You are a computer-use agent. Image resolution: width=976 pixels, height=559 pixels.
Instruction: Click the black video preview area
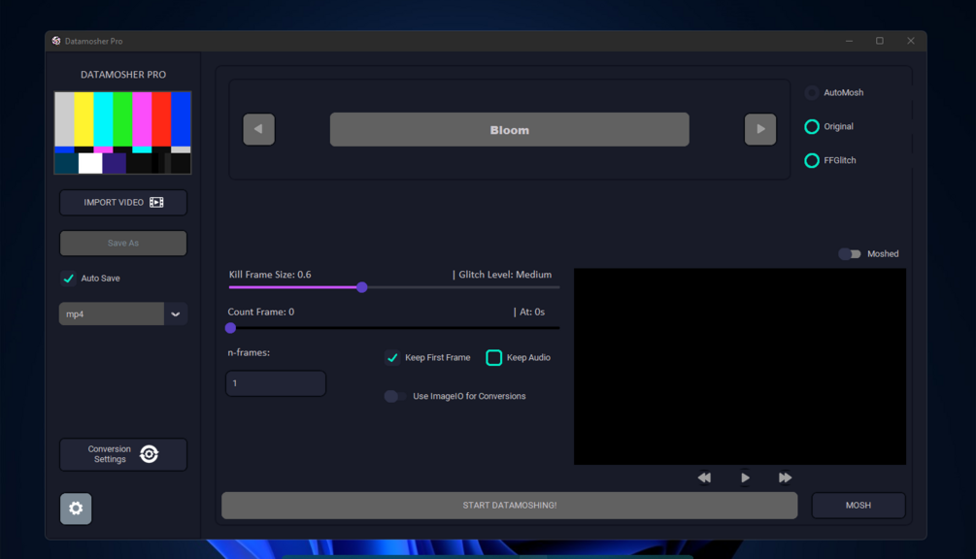pyautogui.click(x=739, y=366)
